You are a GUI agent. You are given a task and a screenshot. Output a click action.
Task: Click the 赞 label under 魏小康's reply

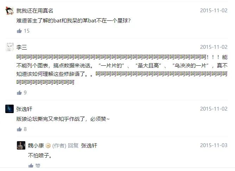[x=38, y=166]
